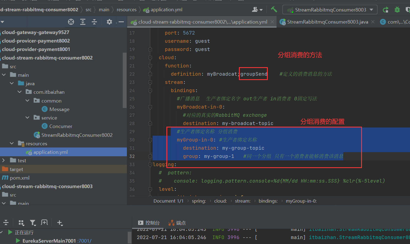Viewport: 410px width, 244px height.
Task: Click the add service plus icon
Action: point(60,223)
